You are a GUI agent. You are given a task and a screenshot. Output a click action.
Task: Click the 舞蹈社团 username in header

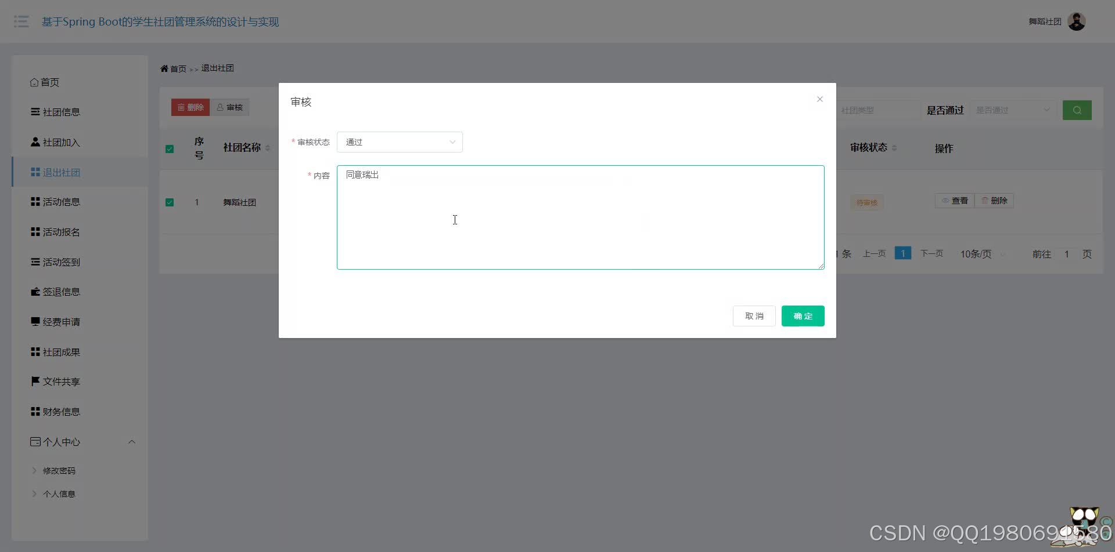click(1045, 21)
